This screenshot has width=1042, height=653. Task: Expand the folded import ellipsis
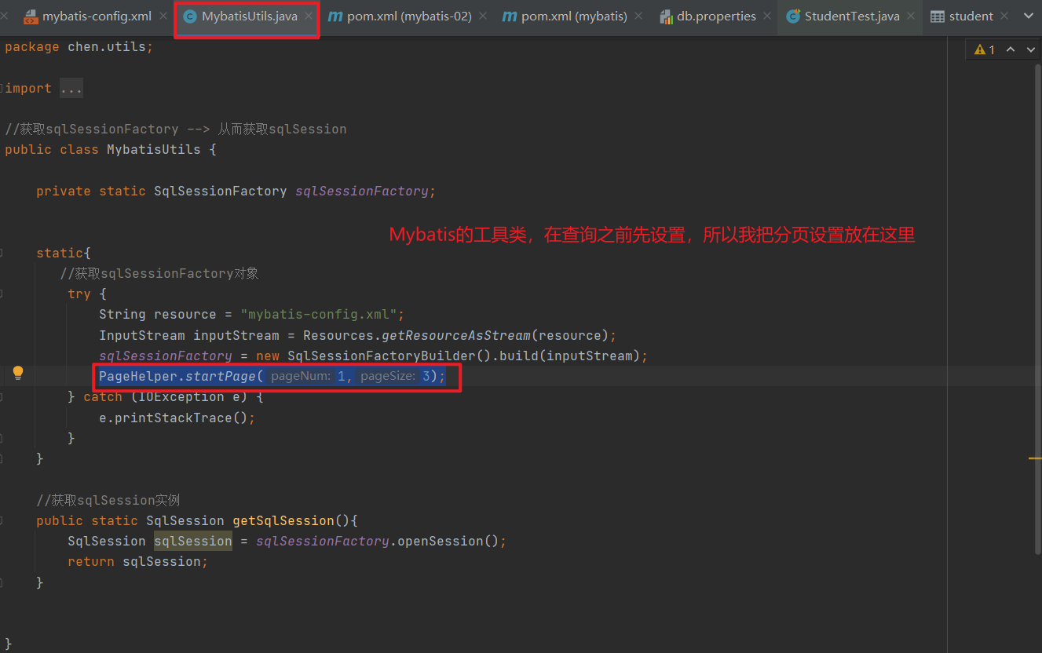coord(71,89)
